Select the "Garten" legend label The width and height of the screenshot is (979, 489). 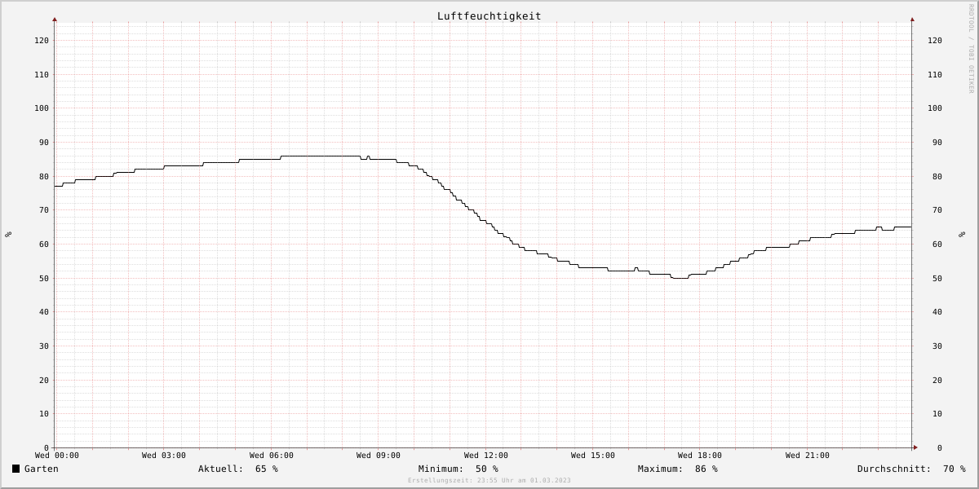pos(42,469)
